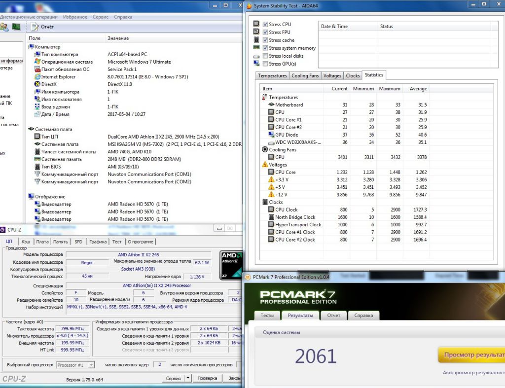Image resolution: width=505 pixels, height=388 pixels.
Task: Open the О программе tab in CPU-Z
Action: click(141, 242)
